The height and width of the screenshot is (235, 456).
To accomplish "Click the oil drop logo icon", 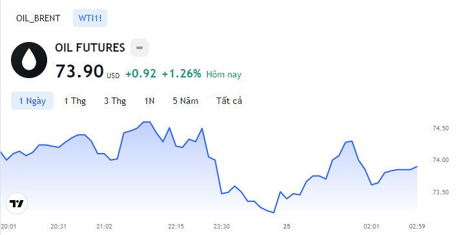I will pos(29,60).
